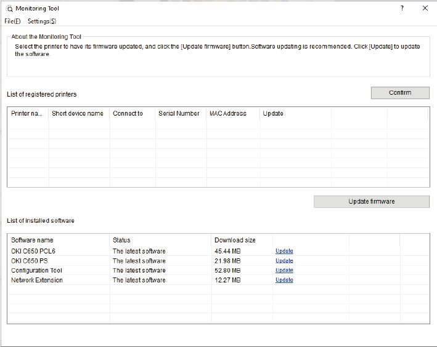Click Update link for Configuration Tool

284,270
